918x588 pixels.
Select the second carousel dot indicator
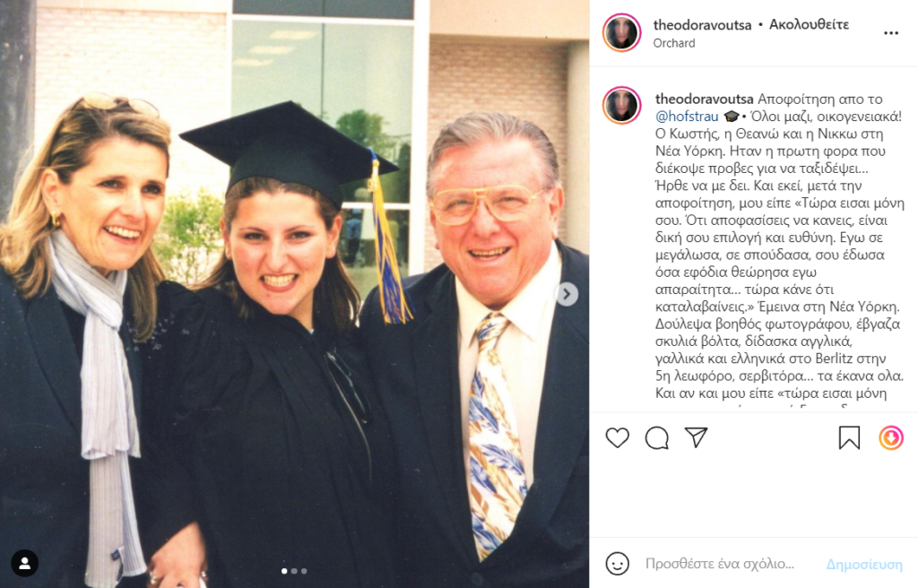294,570
